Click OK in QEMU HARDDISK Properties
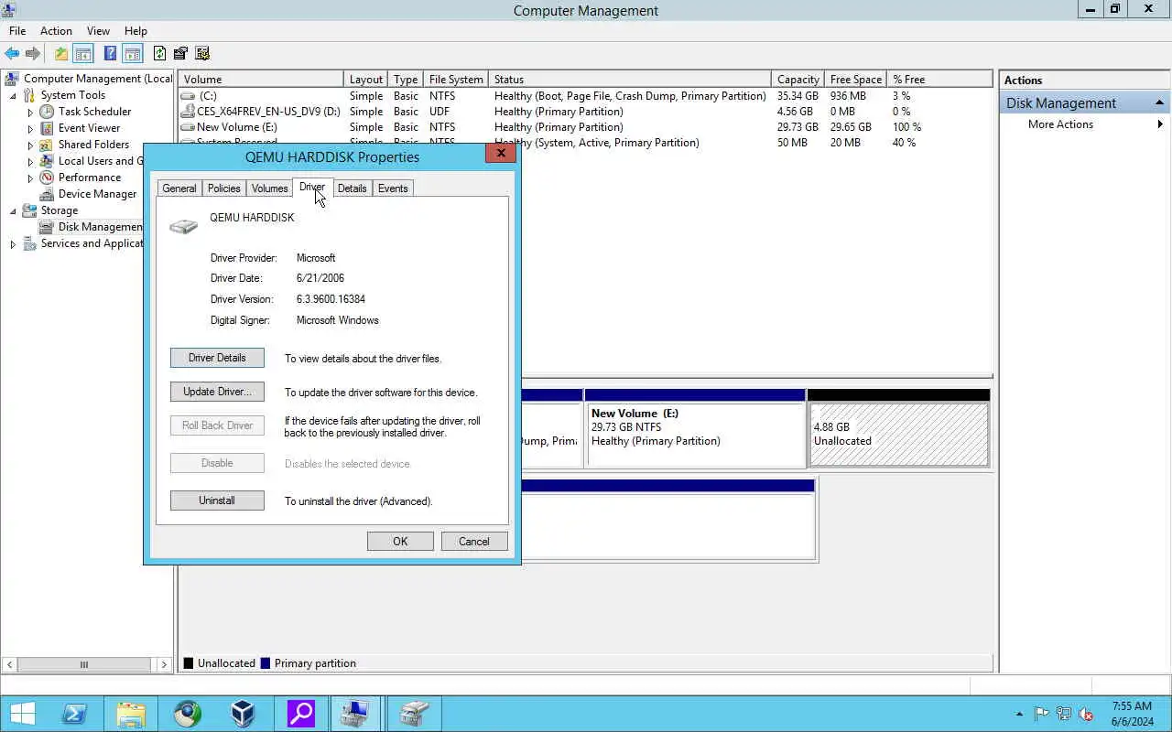 [400, 541]
